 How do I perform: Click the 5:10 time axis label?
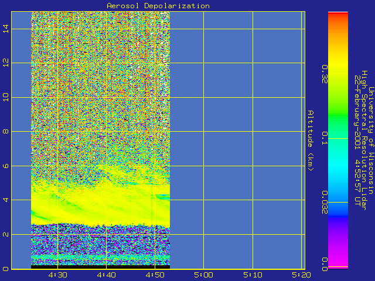[253, 275]
